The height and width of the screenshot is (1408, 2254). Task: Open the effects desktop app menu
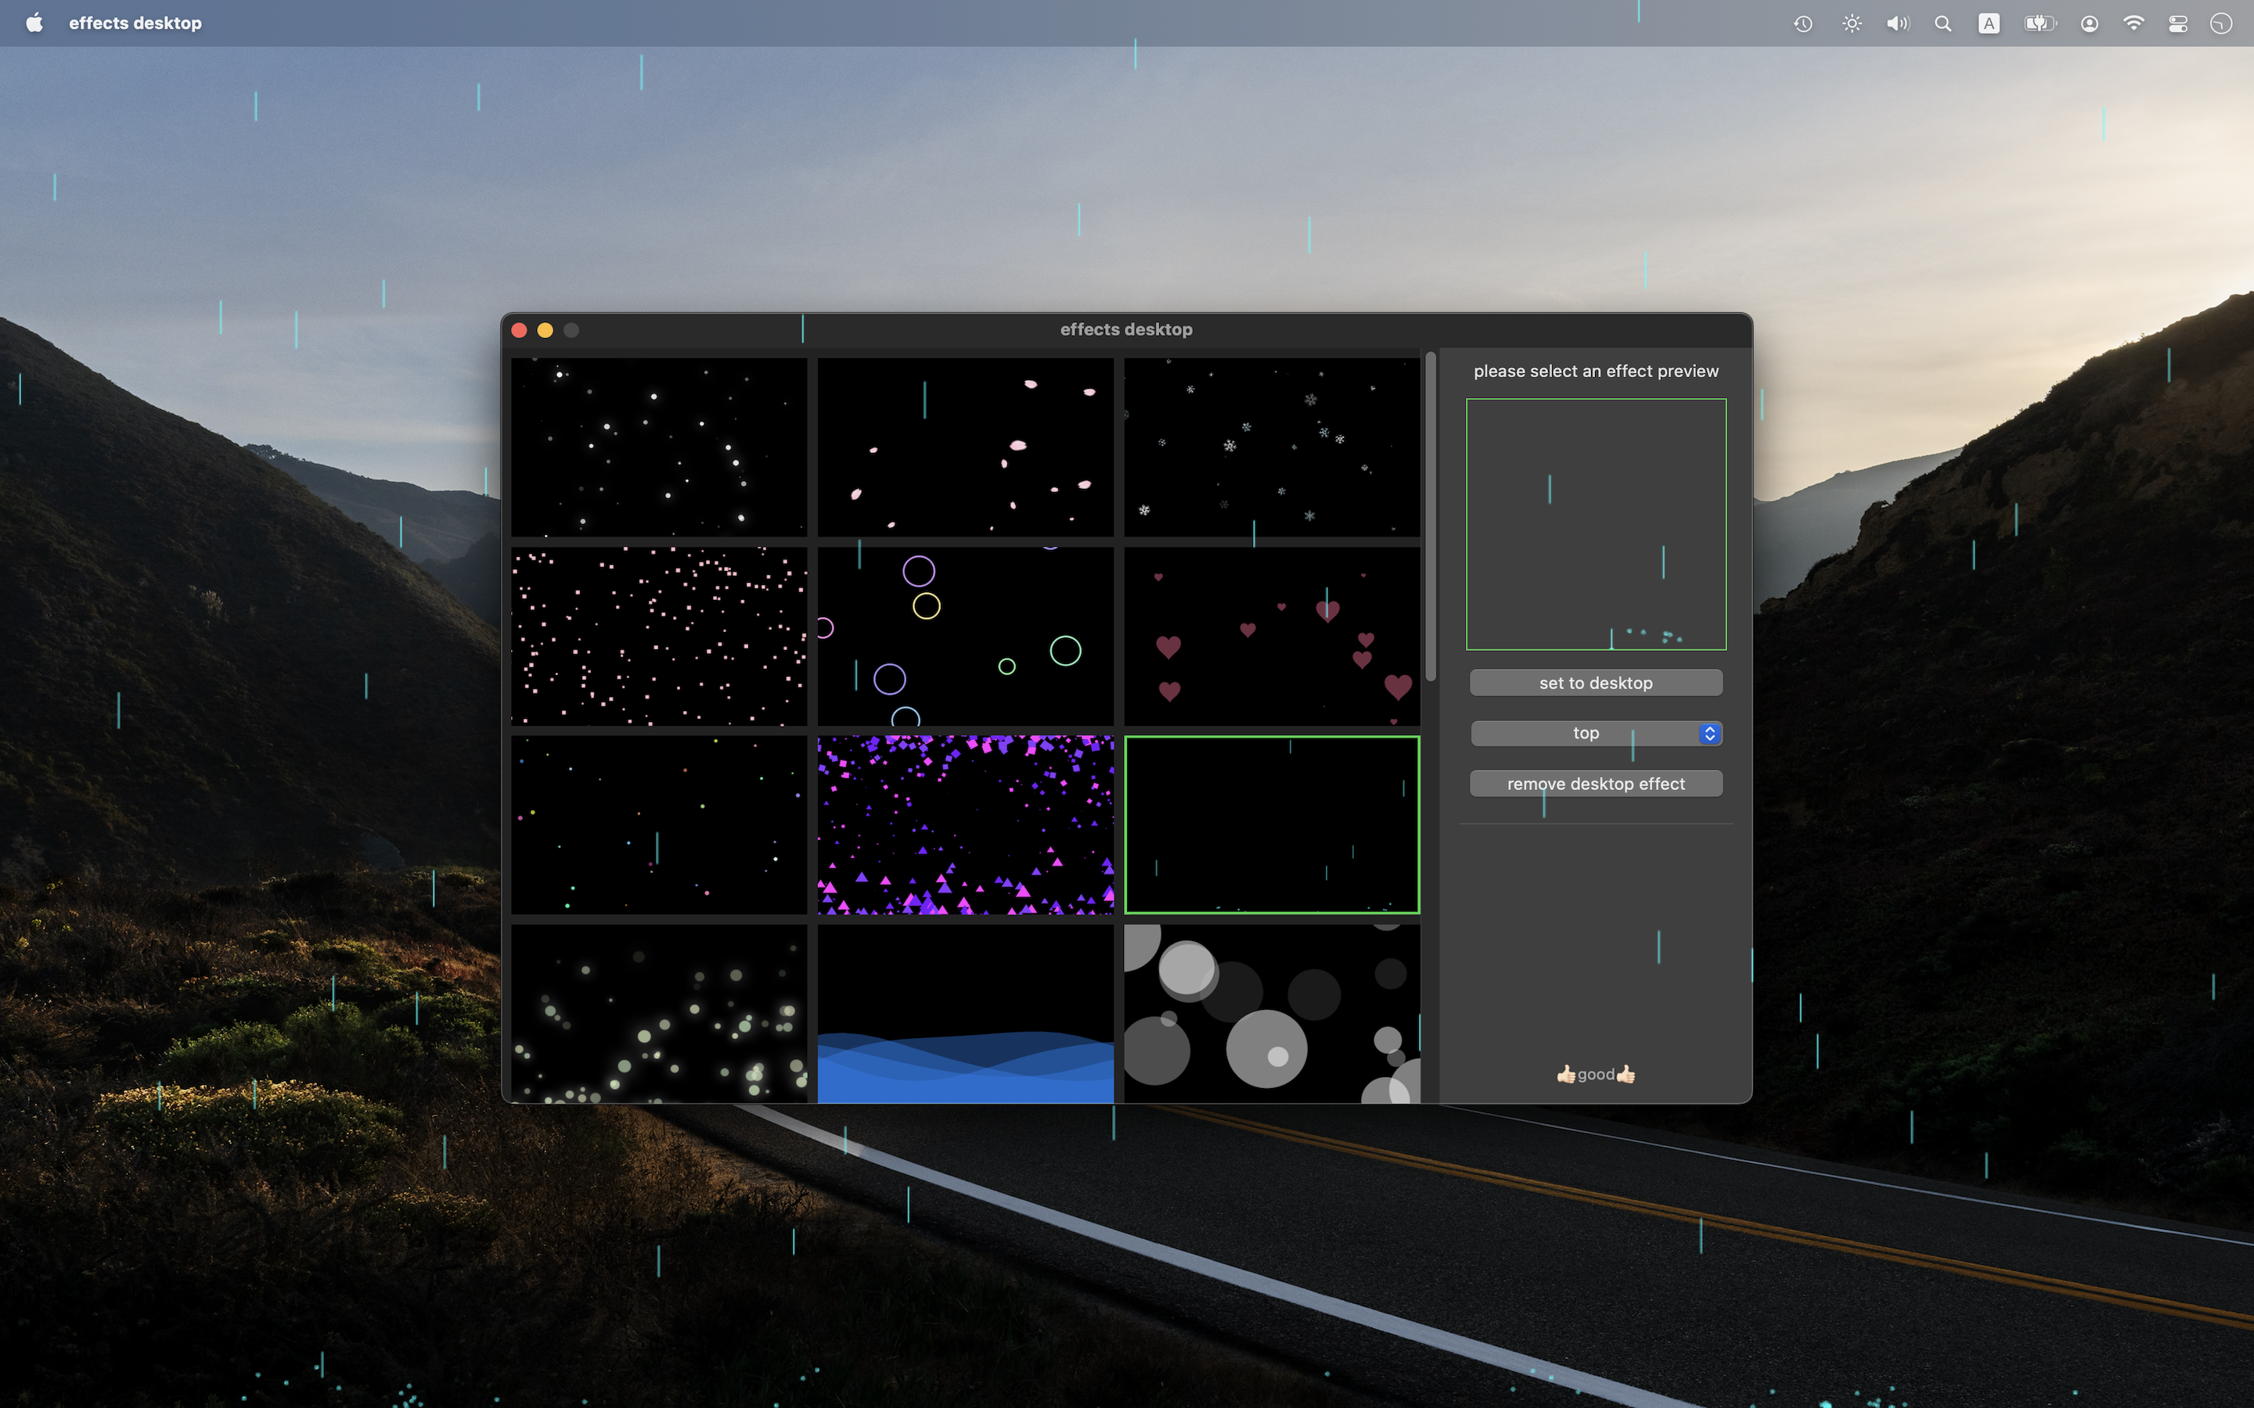tap(135, 23)
